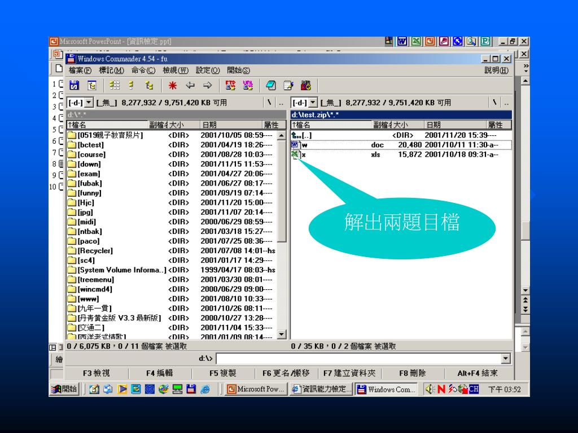The image size is (578, 433).
Task: Click the command line input field
Action: [x=359, y=358]
